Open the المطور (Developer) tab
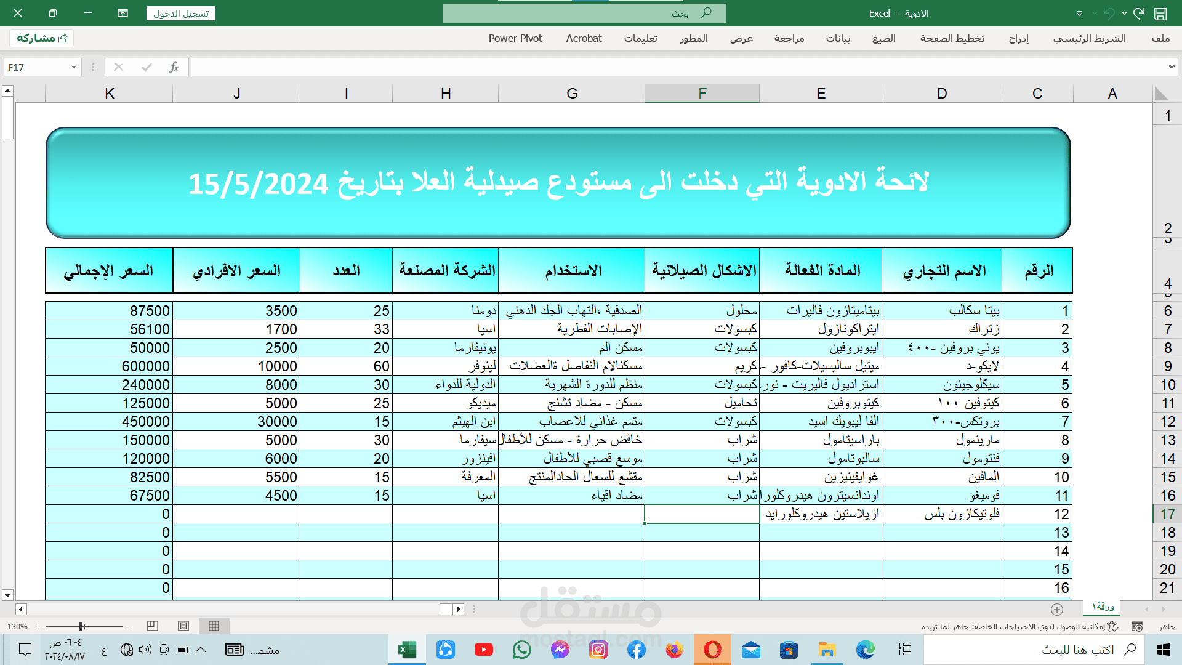The width and height of the screenshot is (1182, 665). (x=694, y=38)
